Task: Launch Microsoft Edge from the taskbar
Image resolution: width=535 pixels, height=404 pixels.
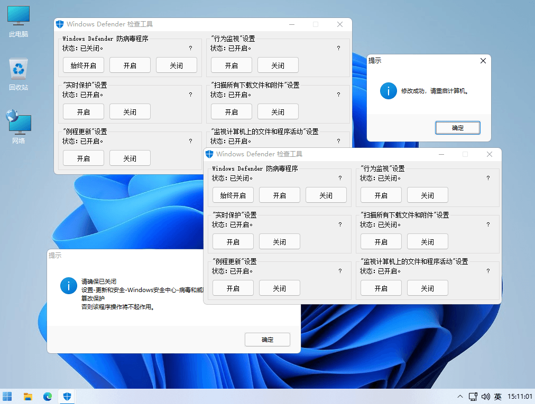Action: pyautogui.click(x=48, y=397)
